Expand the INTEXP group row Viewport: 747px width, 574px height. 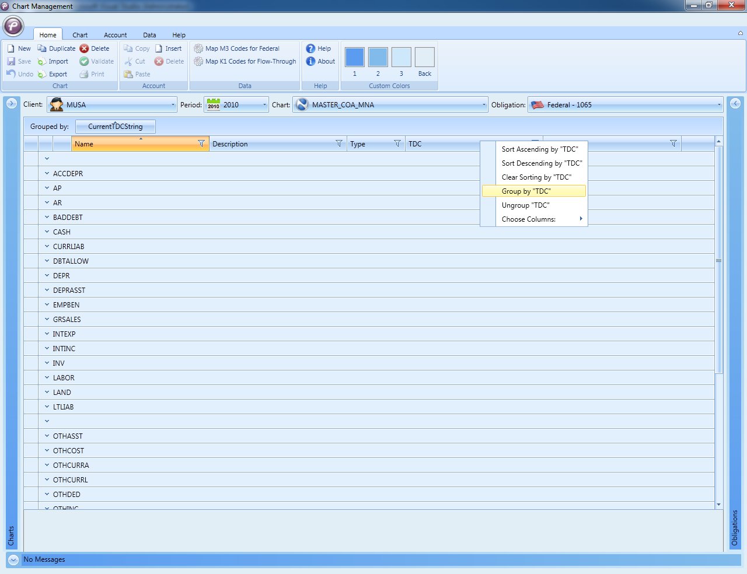[x=47, y=334]
